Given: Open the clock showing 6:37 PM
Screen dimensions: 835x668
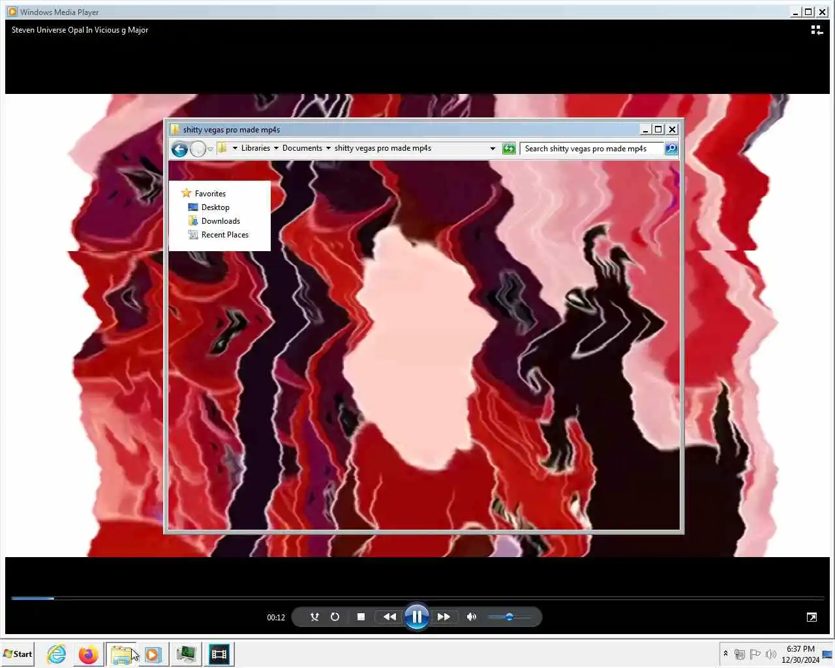Looking at the screenshot, I should (800, 654).
